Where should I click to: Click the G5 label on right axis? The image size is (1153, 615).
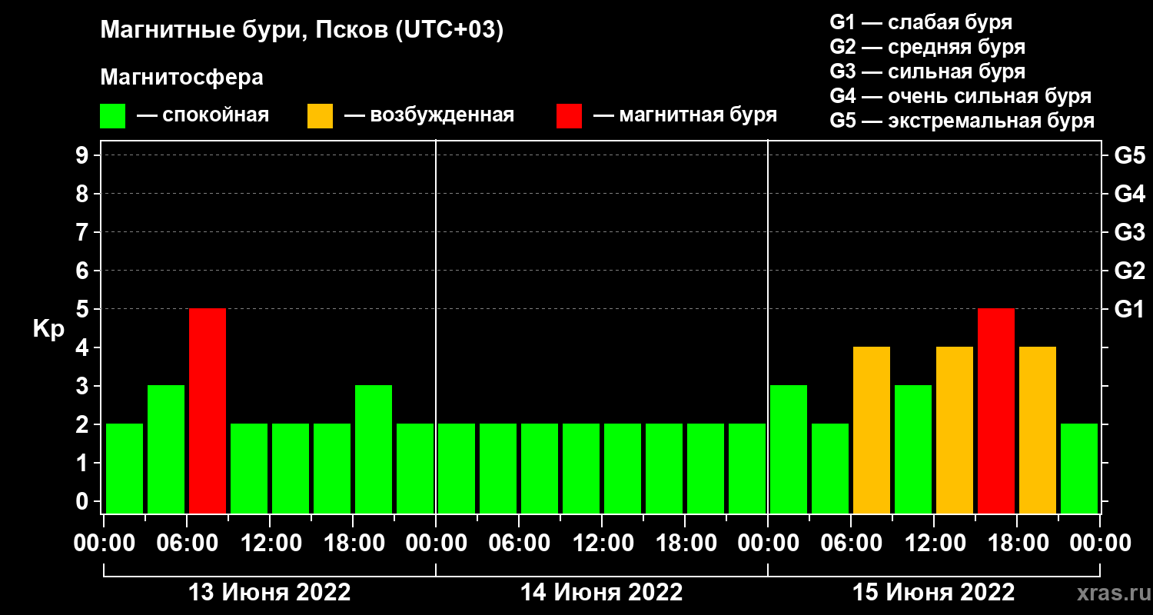click(x=1129, y=156)
